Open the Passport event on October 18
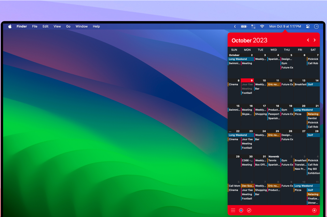This screenshot has height=217, width=327. click(x=274, y=114)
